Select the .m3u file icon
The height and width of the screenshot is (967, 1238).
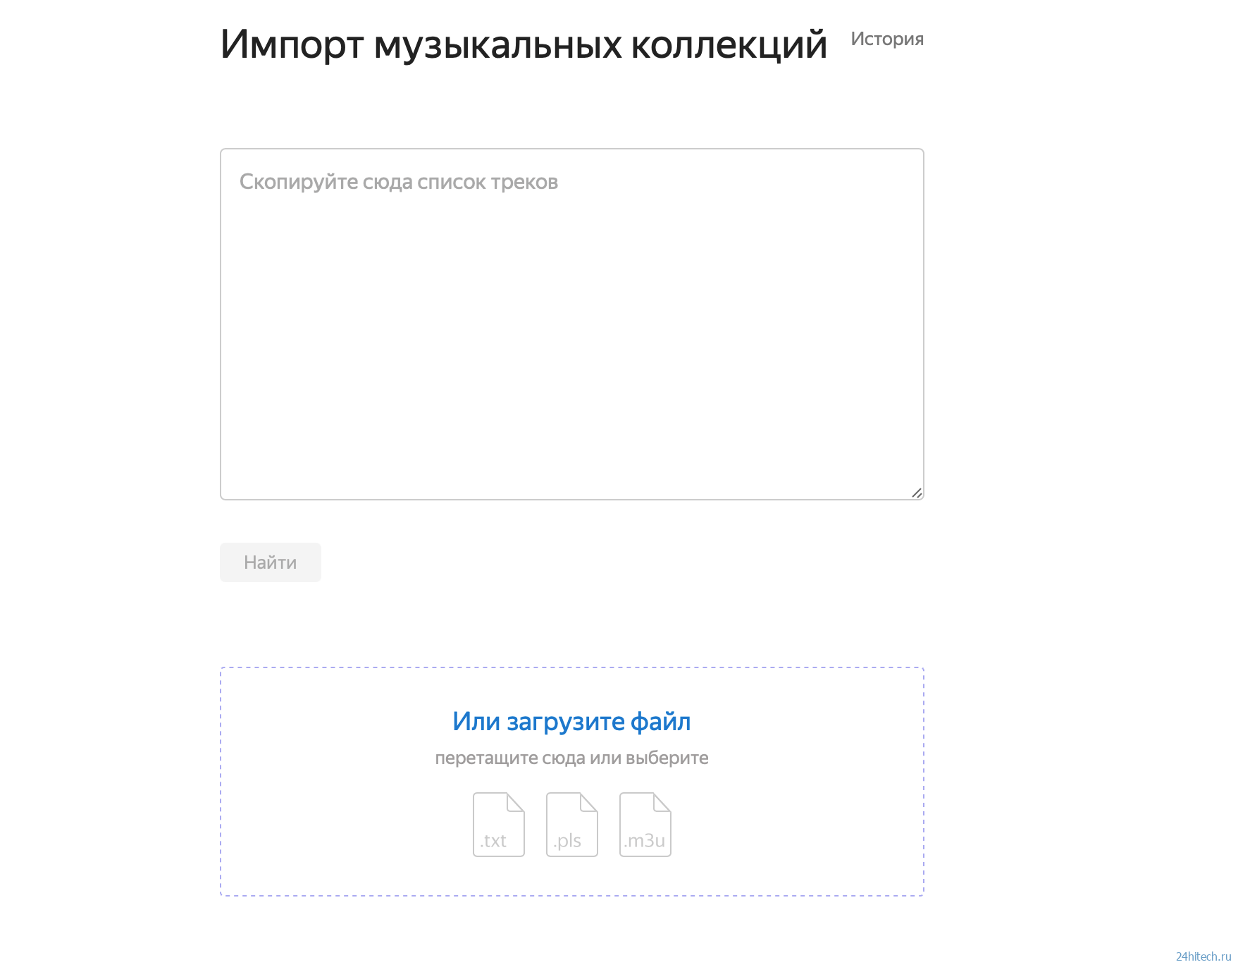tap(645, 825)
